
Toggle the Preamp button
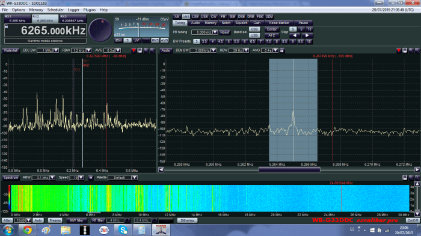pyautogui.click(x=55, y=220)
